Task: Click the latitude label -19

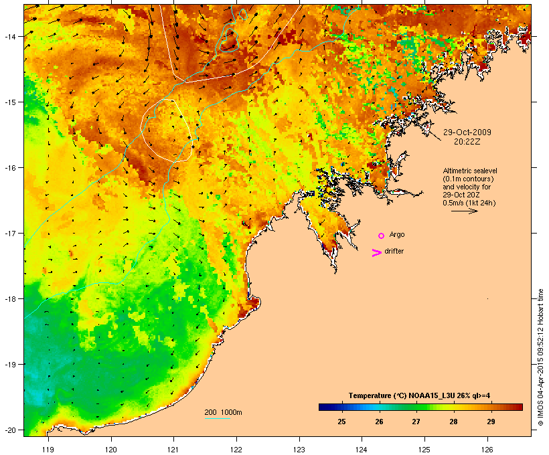Action: pyautogui.click(x=10, y=365)
